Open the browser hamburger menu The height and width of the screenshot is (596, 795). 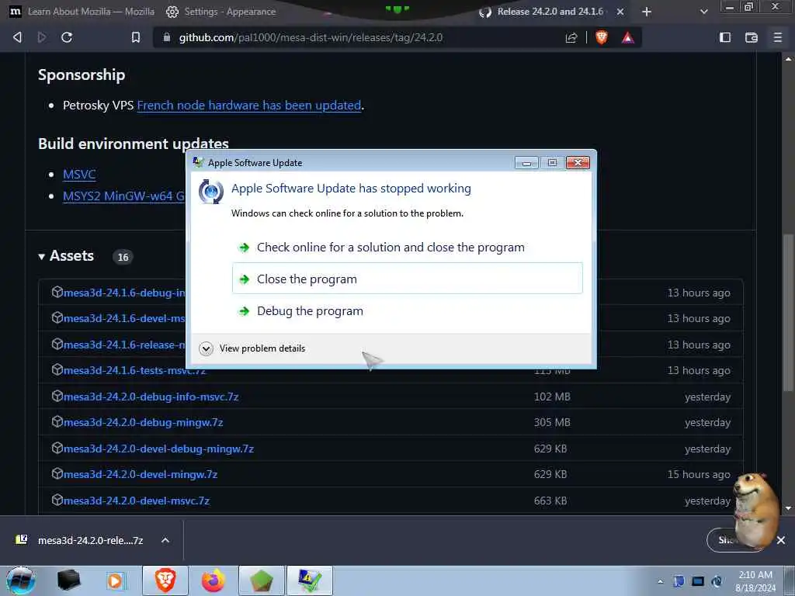pyautogui.click(x=778, y=37)
